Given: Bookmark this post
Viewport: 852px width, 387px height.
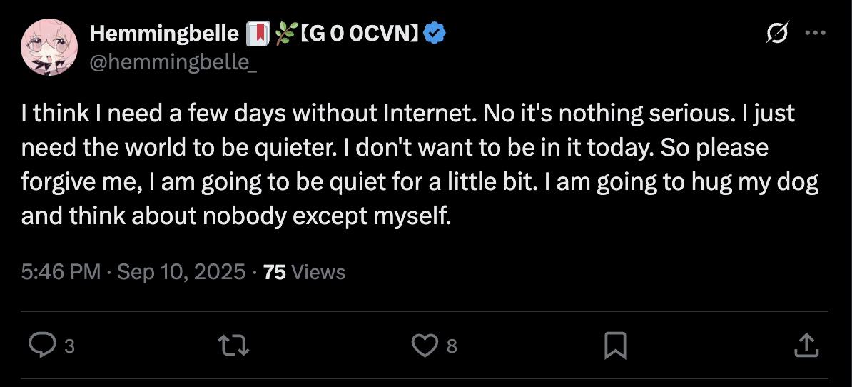Looking at the screenshot, I should tap(615, 346).
